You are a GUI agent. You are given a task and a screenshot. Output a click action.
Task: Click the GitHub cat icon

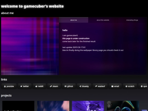pos(66,86)
